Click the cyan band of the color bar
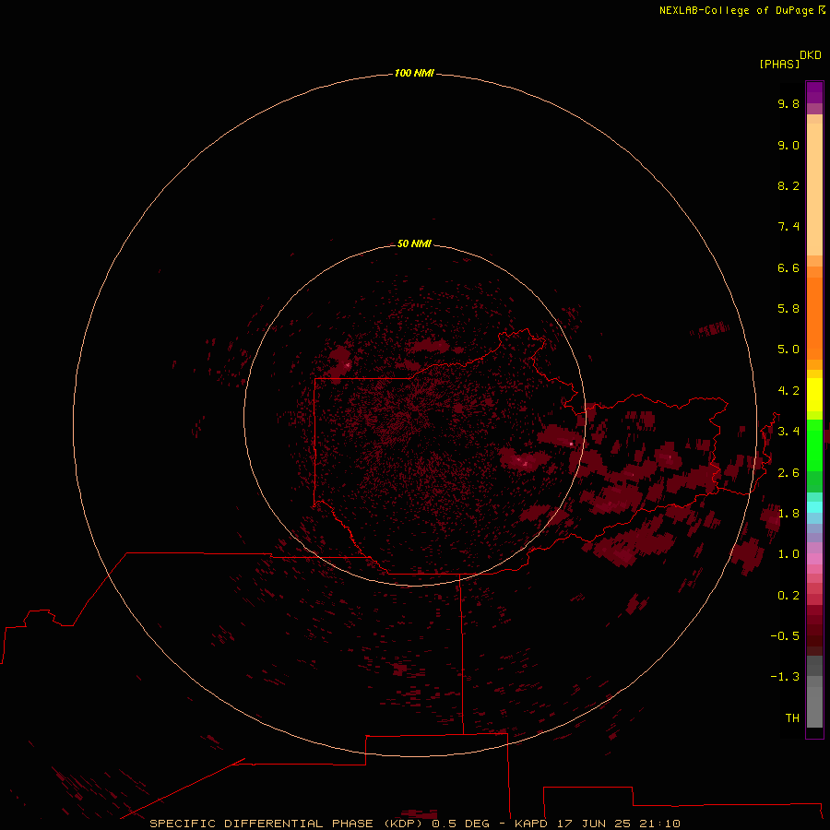The image size is (830, 830). click(814, 507)
